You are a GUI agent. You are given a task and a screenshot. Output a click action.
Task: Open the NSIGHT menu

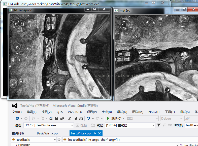coord(154,112)
